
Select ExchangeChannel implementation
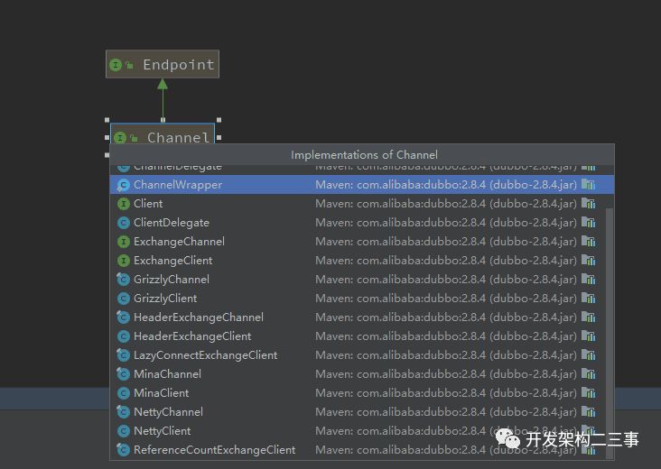coord(358,241)
